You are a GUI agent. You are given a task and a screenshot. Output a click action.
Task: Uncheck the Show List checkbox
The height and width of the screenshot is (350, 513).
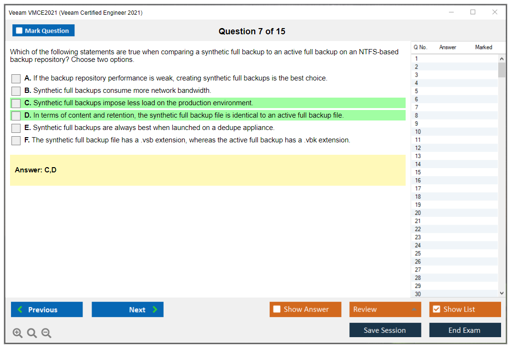(x=436, y=310)
